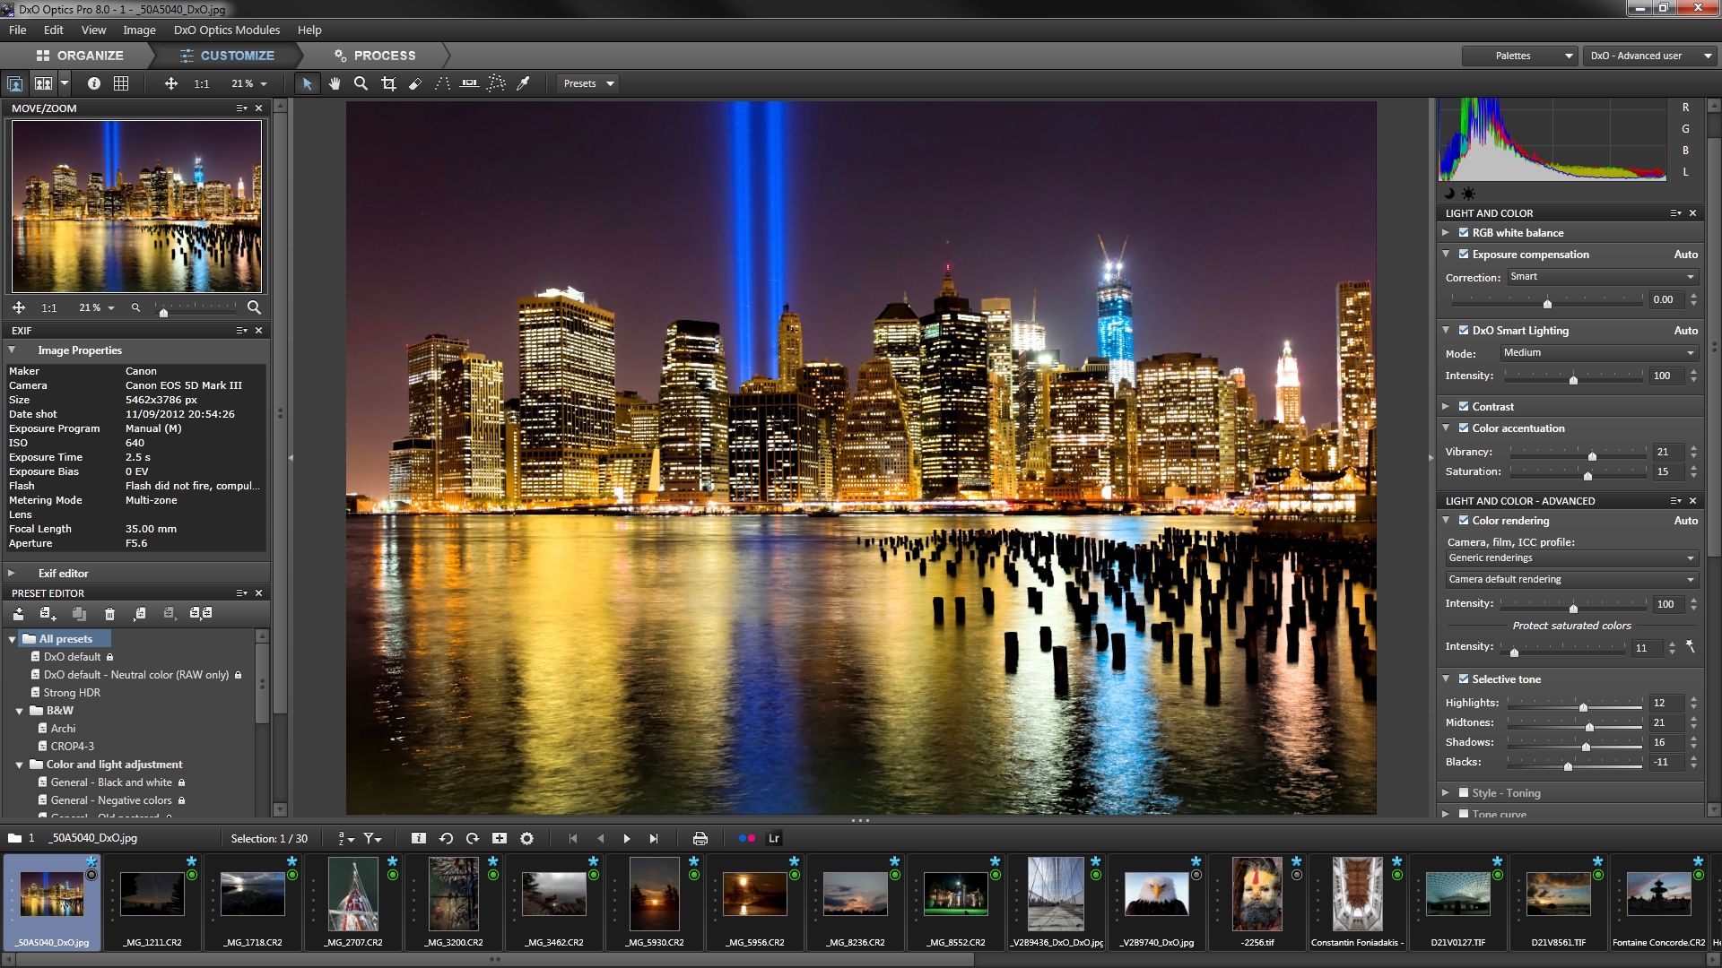Open the Palettes dropdown

tap(1520, 56)
